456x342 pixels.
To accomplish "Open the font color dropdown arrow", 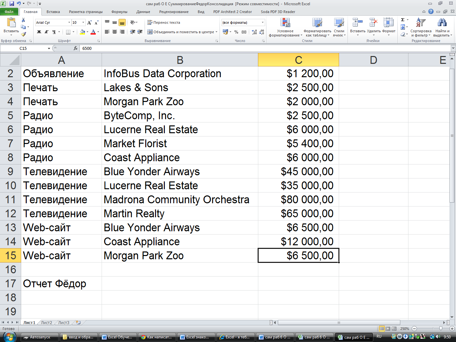I will pos(98,32).
